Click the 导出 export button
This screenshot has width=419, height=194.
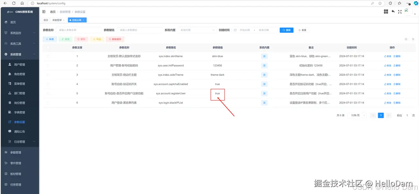tap(97, 39)
